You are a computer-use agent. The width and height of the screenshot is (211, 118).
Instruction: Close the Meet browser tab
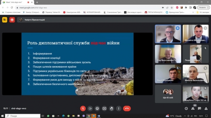click(32, 2)
